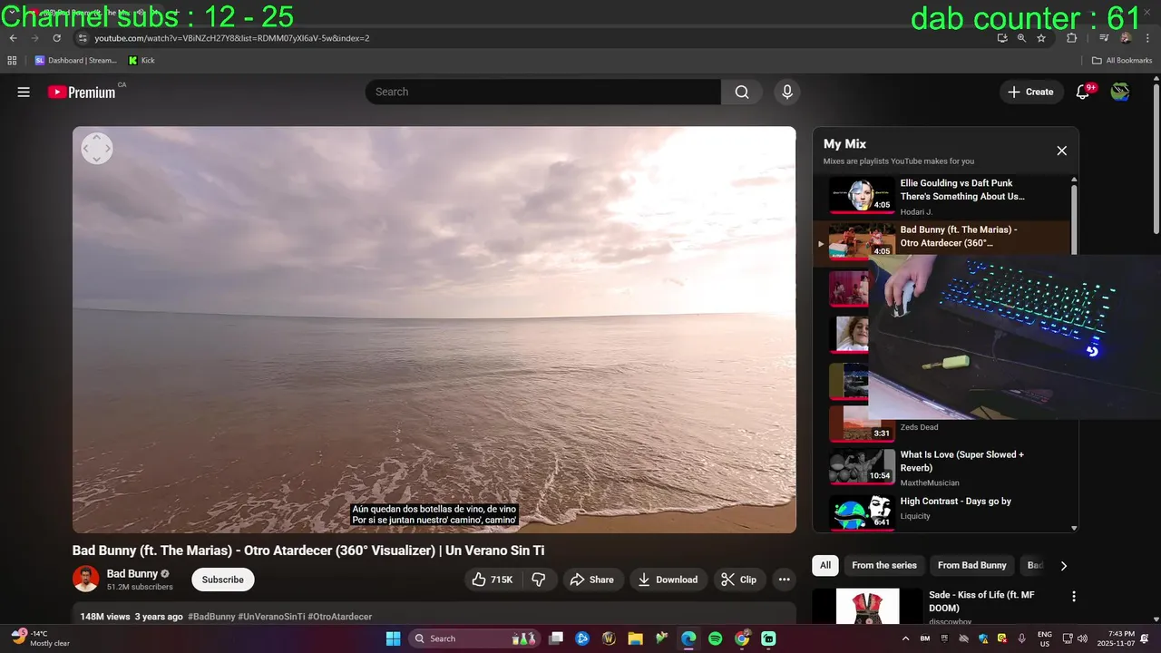Open Dashboard Stream bookmark

(x=76, y=61)
